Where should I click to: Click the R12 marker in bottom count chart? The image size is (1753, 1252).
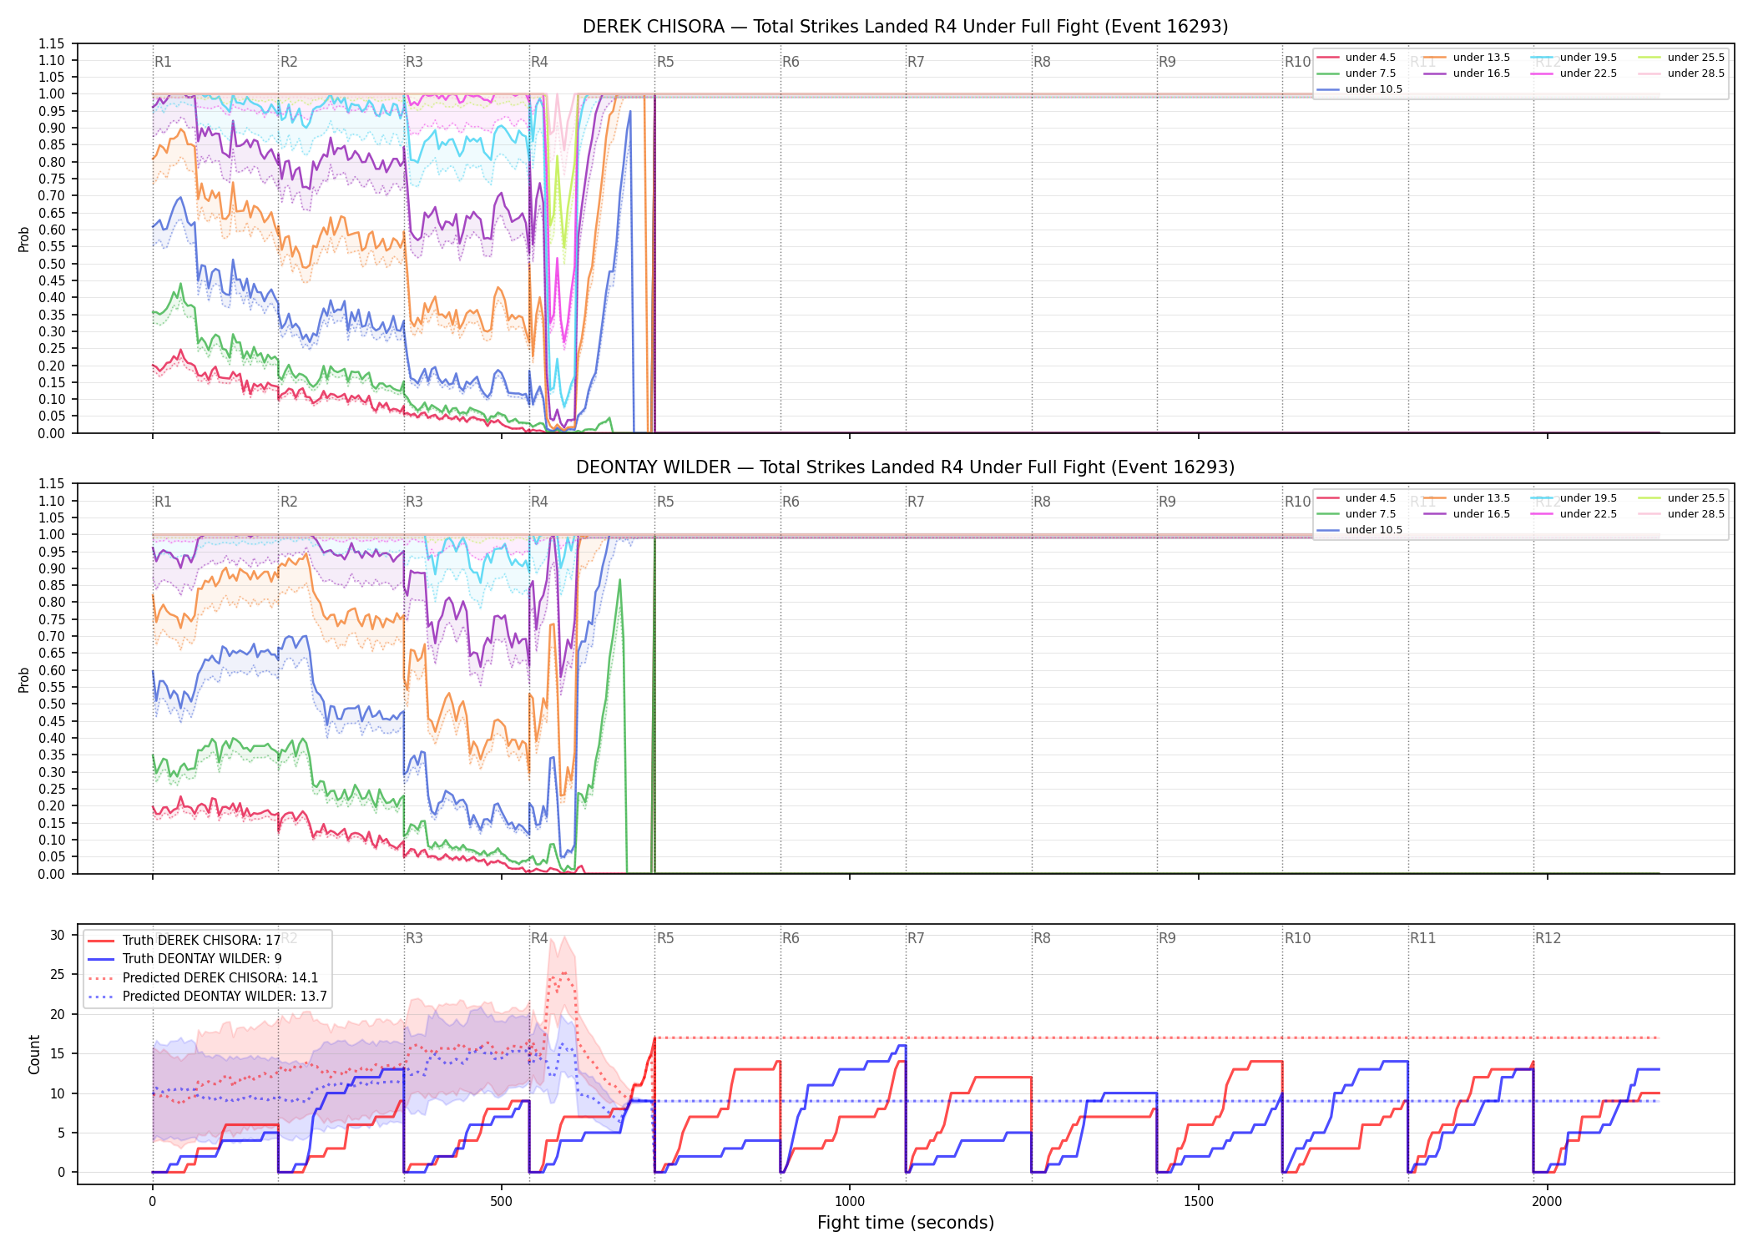click(1548, 938)
